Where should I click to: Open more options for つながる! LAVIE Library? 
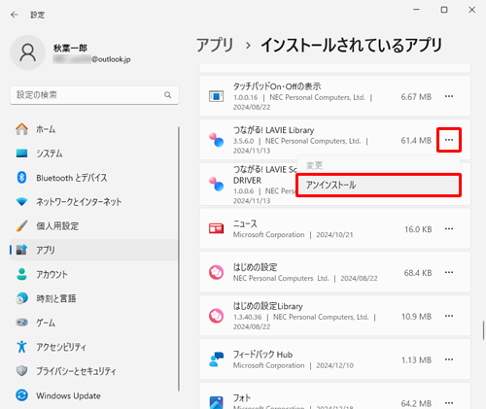coord(449,140)
